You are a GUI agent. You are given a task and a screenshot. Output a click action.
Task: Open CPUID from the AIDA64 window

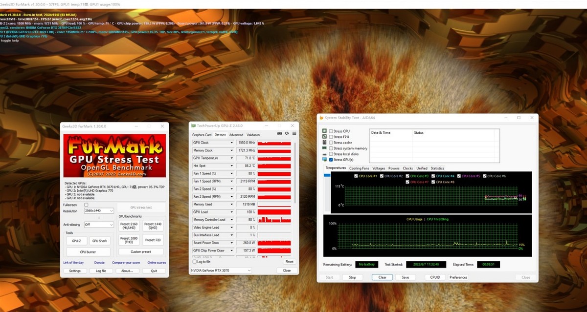[x=435, y=277]
